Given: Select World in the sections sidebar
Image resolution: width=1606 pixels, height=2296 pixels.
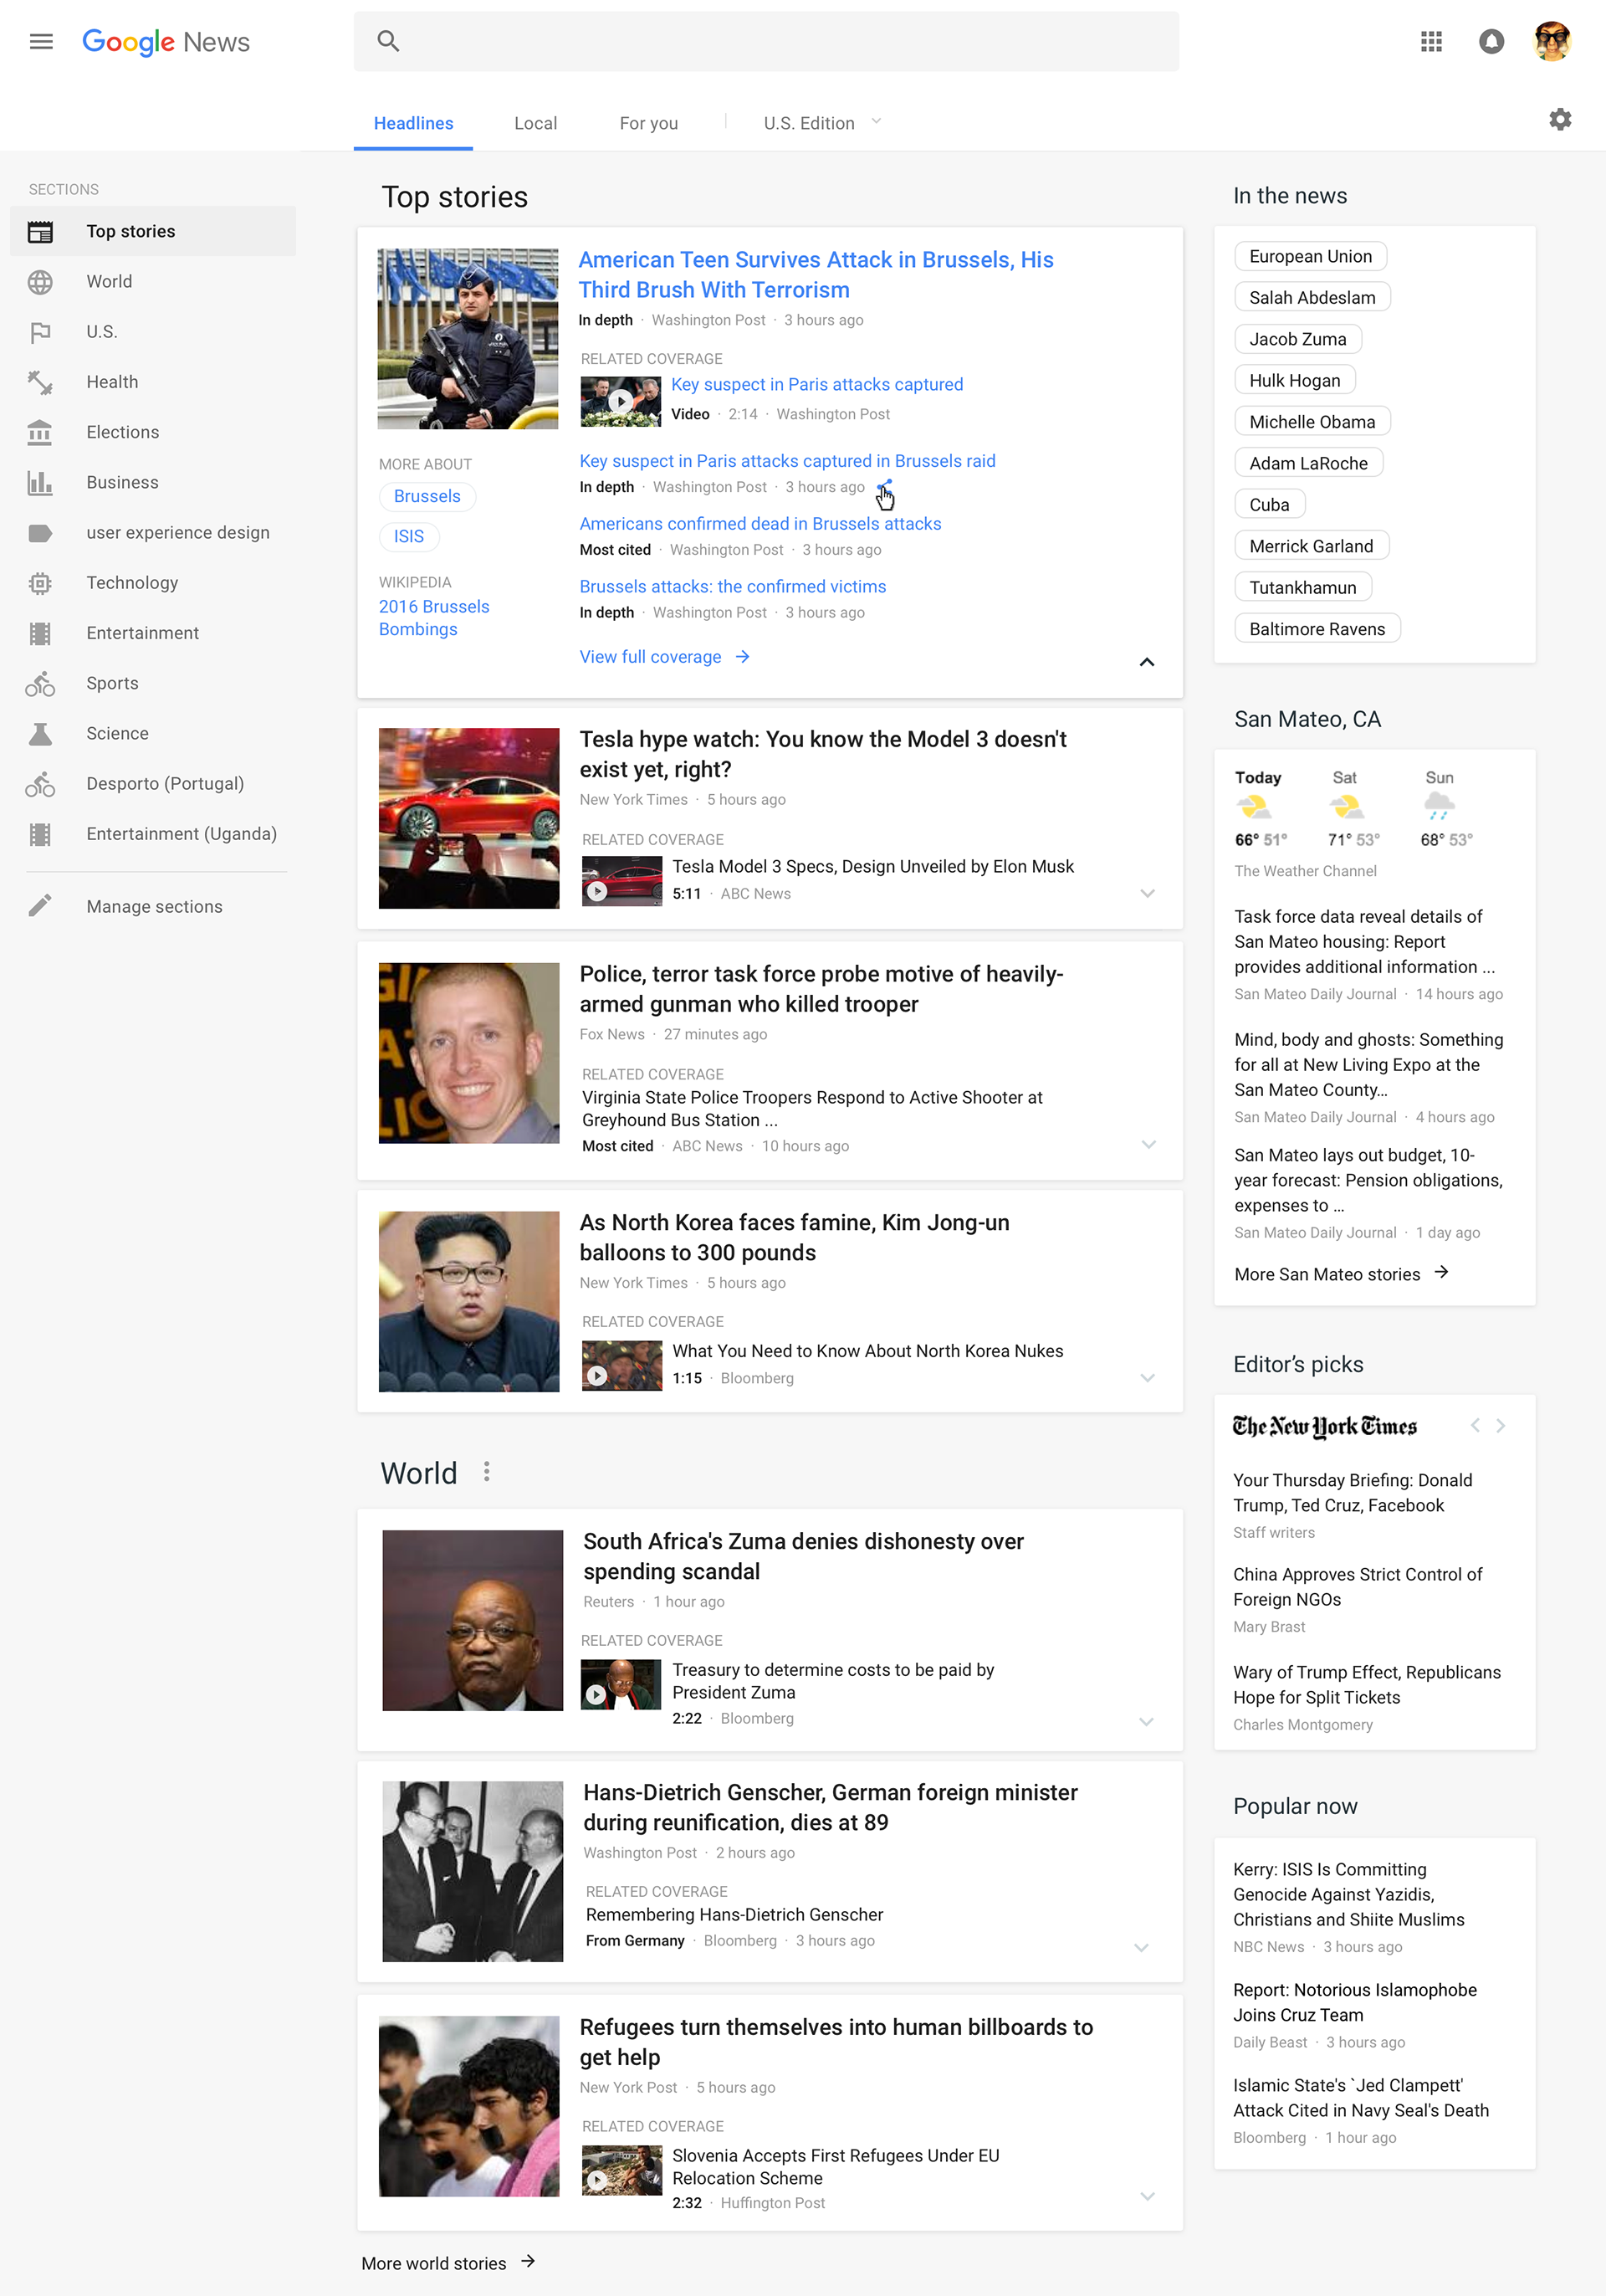Looking at the screenshot, I should (153, 282).
